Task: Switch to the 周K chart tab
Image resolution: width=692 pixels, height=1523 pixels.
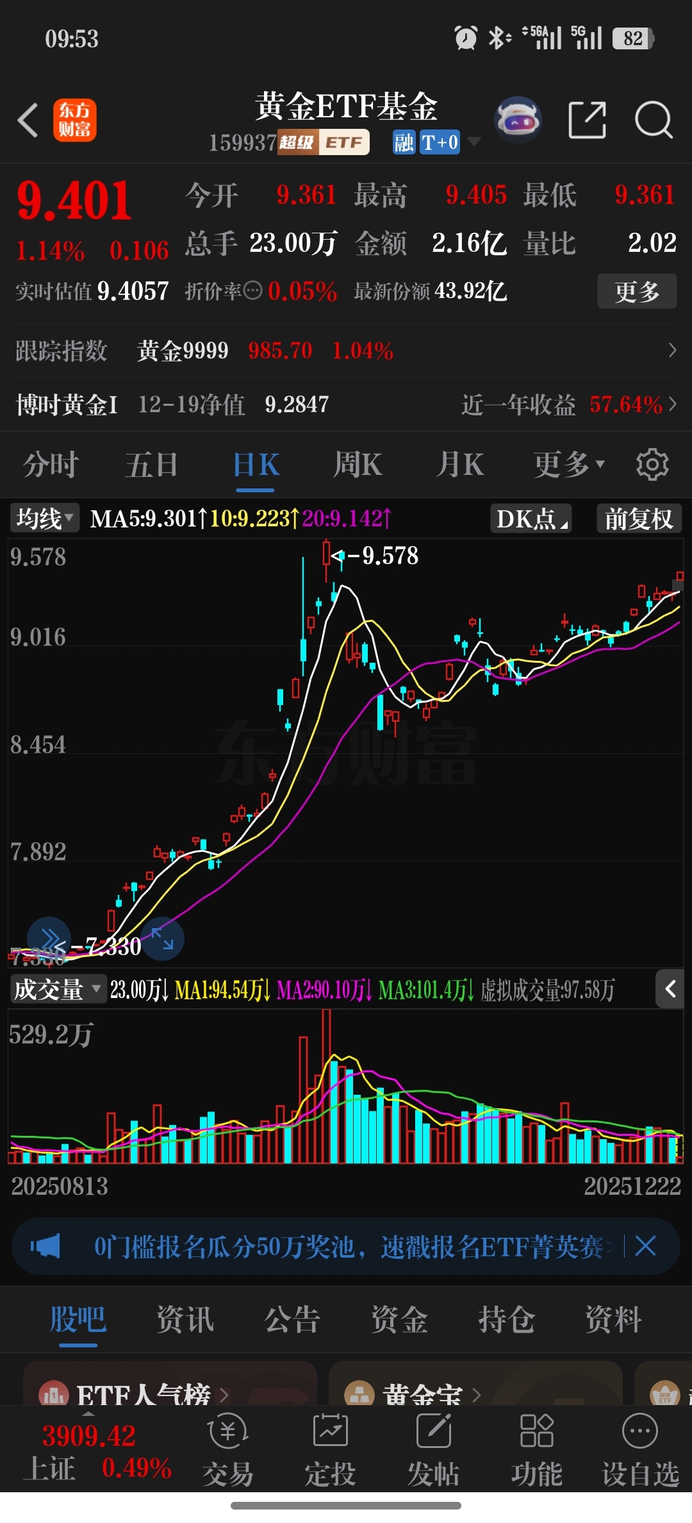Action: tap(358, 465)
